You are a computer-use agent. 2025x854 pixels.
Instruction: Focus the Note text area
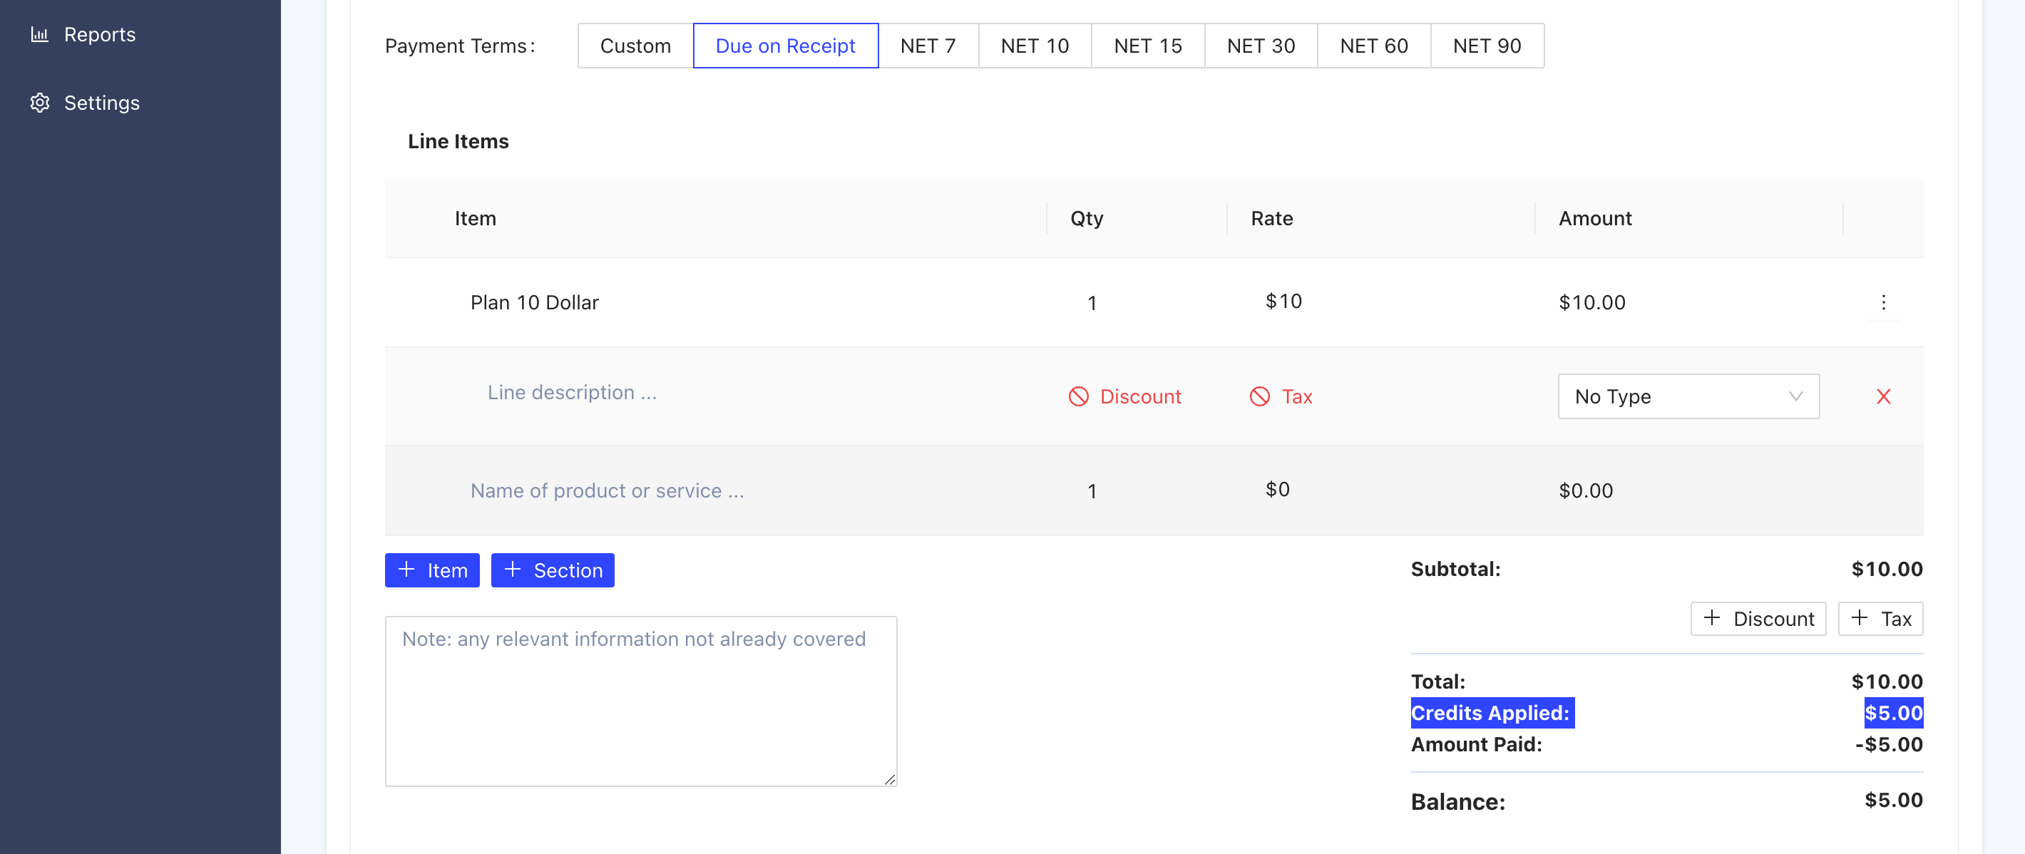(x=640, y=701)
